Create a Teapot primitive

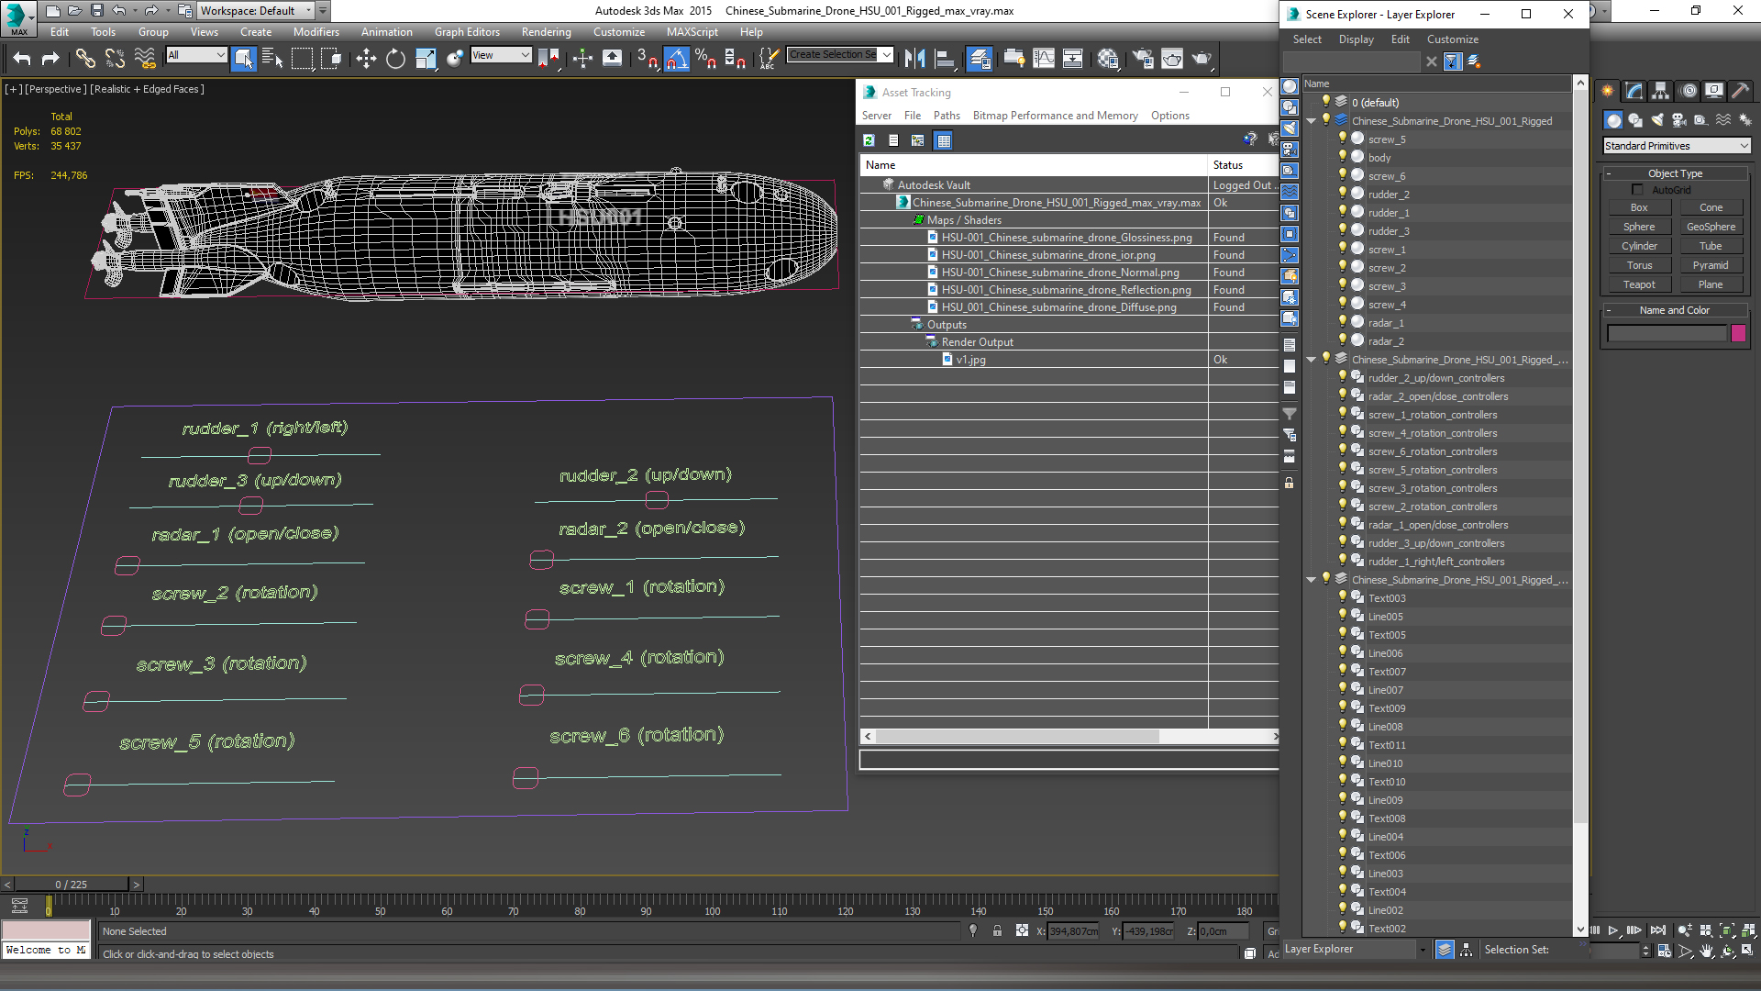click(x=1638, y=284)
